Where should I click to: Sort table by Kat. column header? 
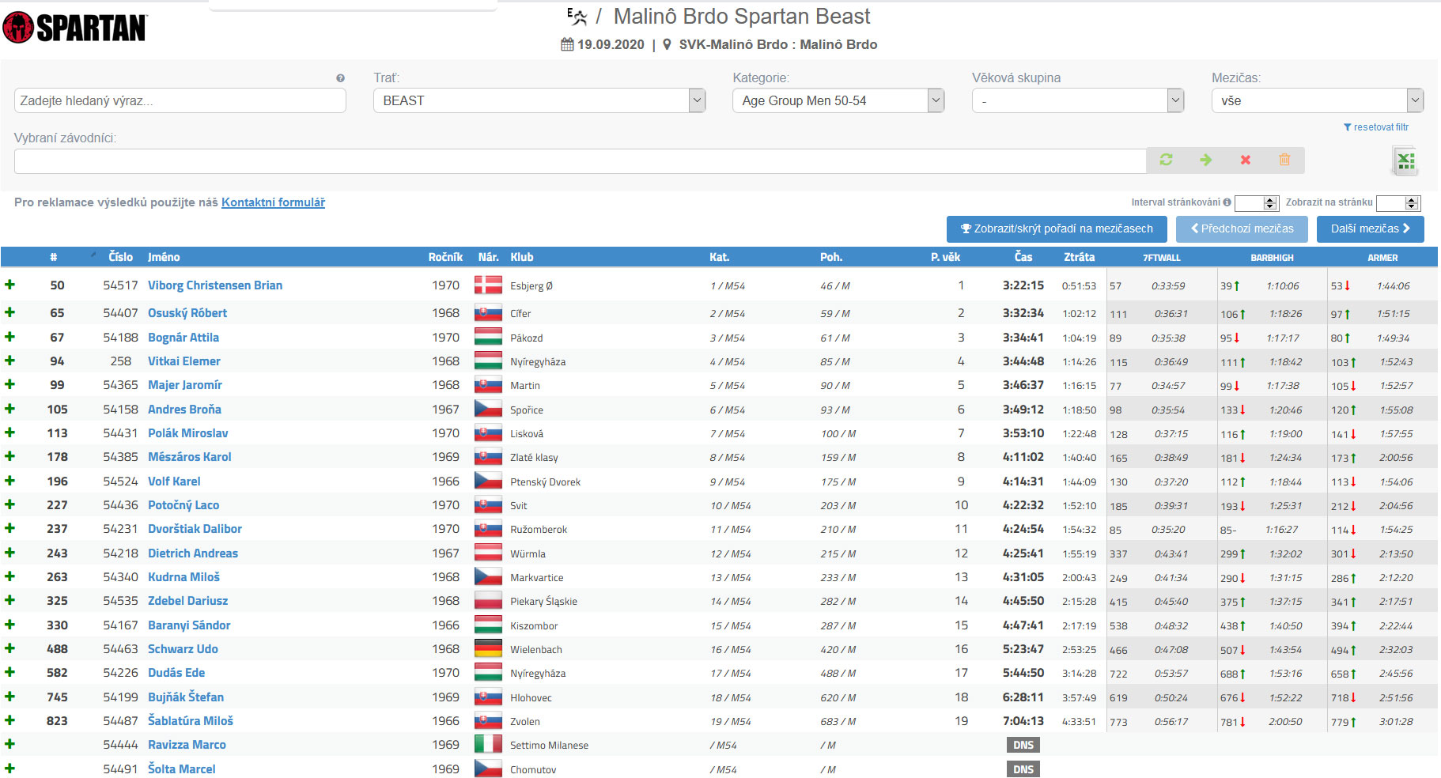click(x=719, y=257)
